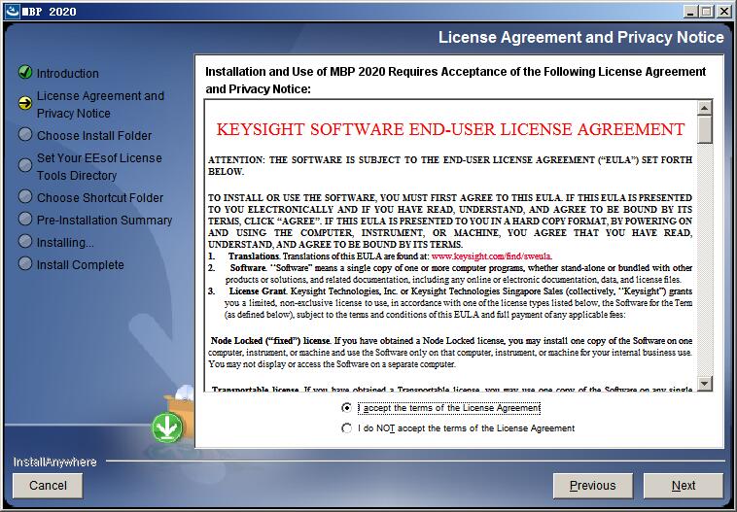Click the 'I accept the terms' label text

tap(449, 408)
